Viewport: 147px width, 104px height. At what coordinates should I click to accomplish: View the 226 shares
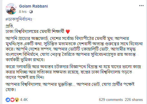(x=134, y=100)
